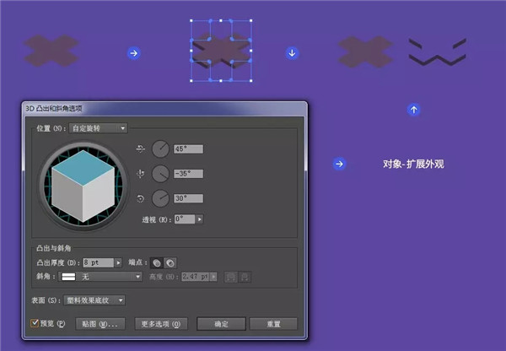Click the 45° X rotation field
Viewport: 506px width, 351px height.
point(188,148)
